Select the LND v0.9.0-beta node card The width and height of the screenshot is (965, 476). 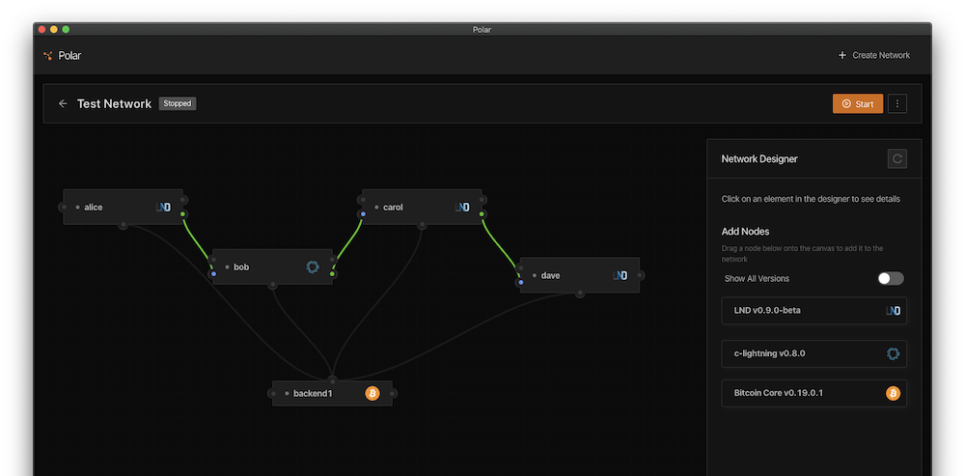813,311
